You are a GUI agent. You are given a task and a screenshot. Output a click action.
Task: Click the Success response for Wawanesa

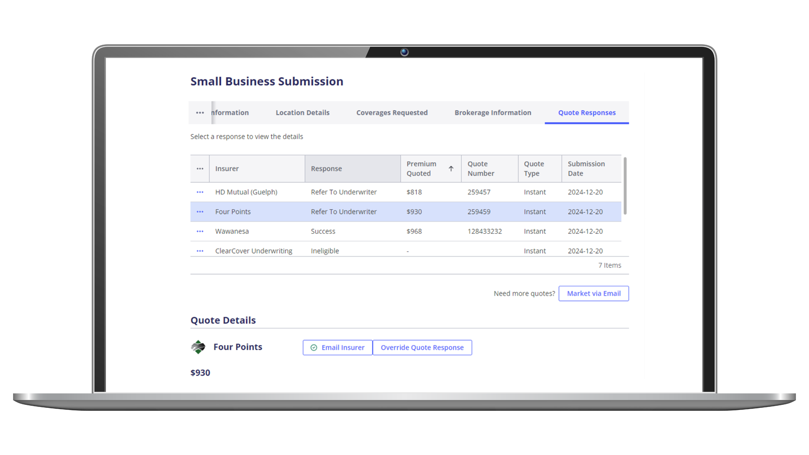tap(323, 231)
